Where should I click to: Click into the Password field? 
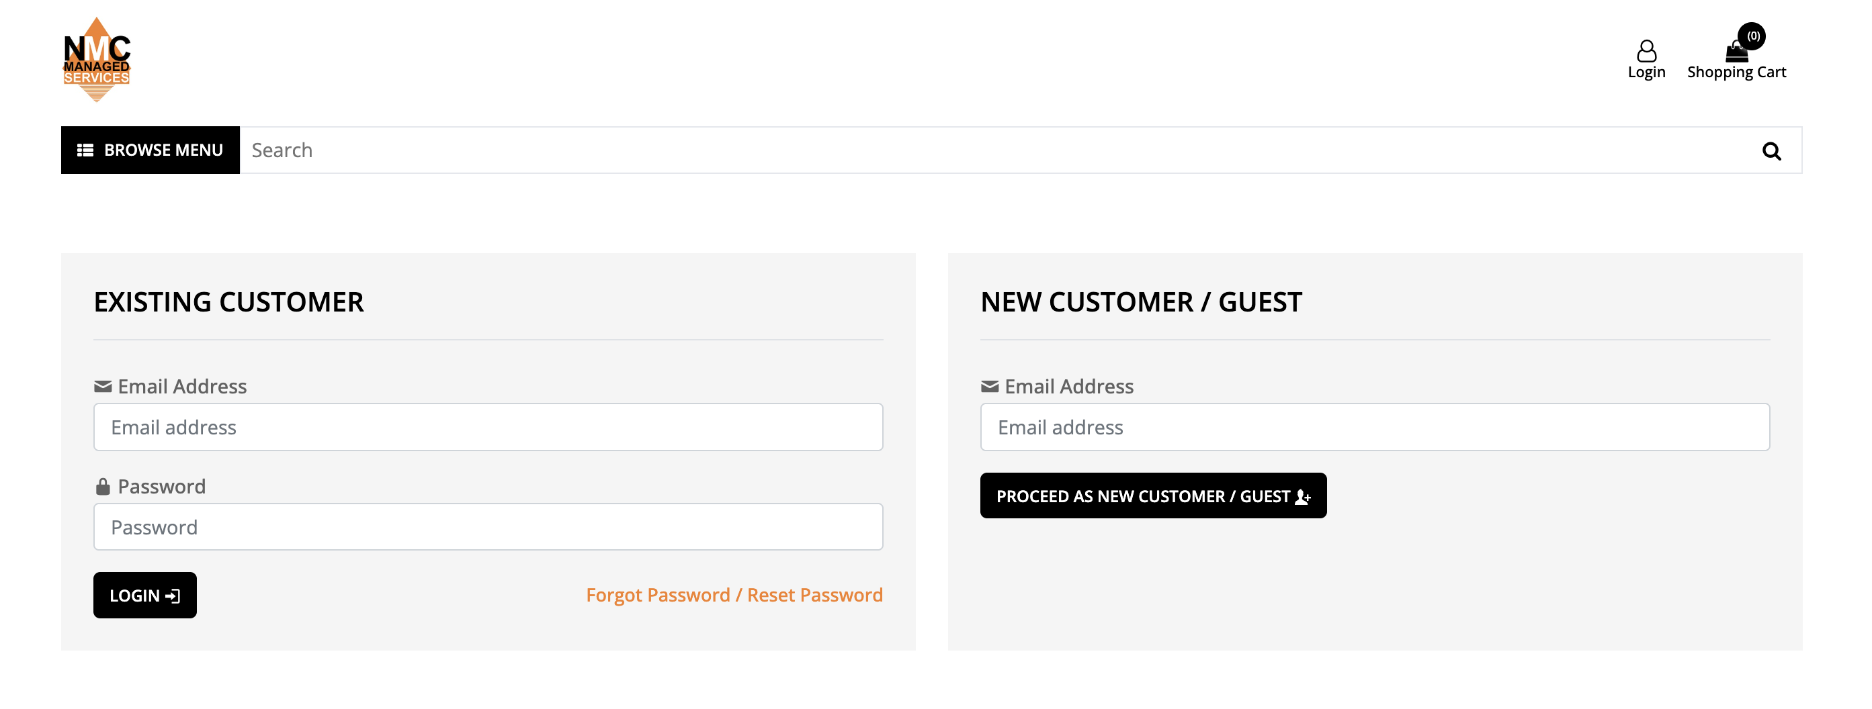coord(488,528)
